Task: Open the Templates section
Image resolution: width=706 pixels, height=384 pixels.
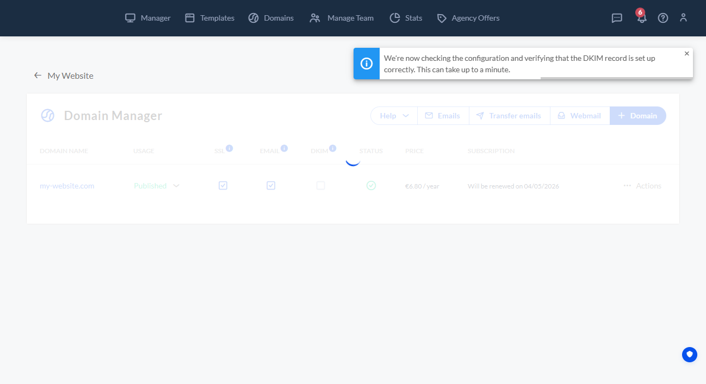Action: coord(209,18)
